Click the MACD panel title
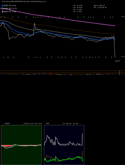The image size is (125, 165). (x=7, y=123)
